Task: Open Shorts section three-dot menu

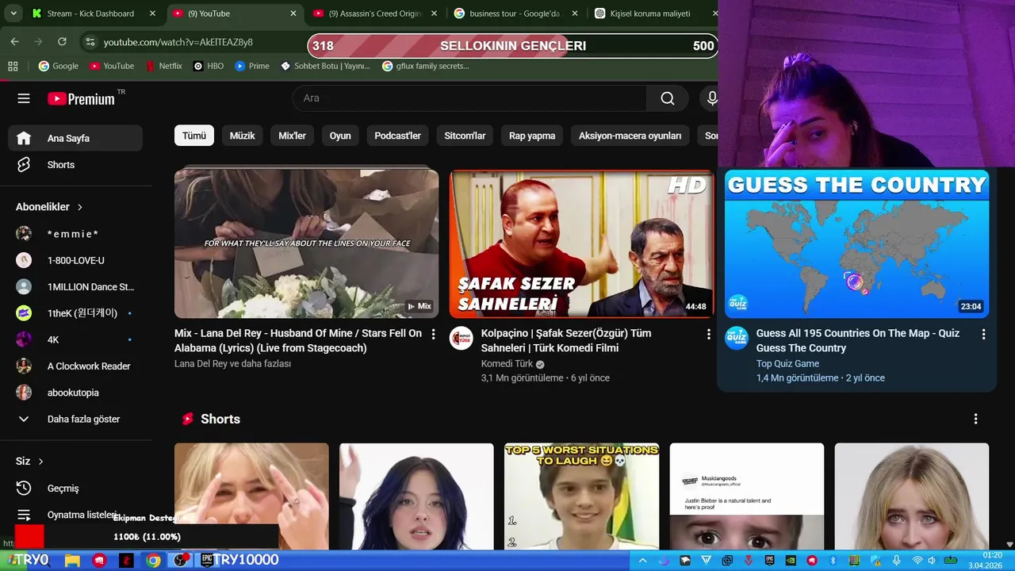Action: tap(975, 419)
